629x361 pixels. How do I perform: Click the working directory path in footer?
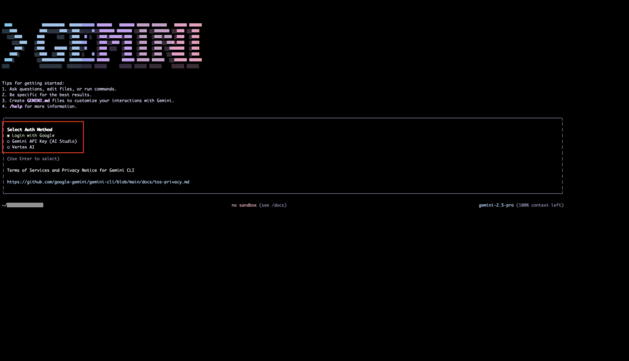(x=23, y=205)
